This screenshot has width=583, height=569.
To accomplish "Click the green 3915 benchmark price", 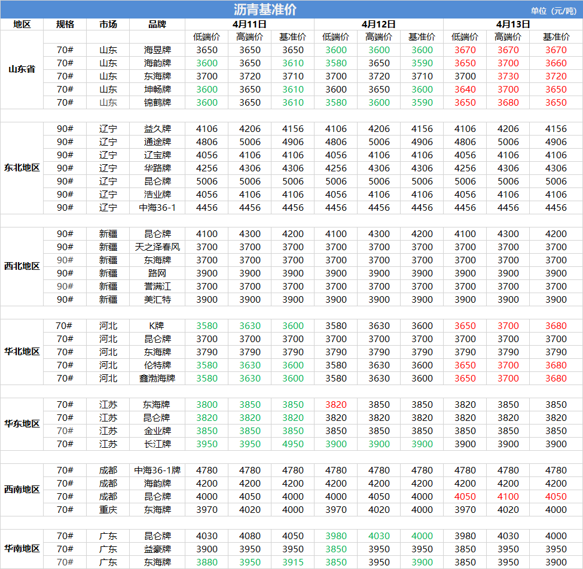I will [x=292, y=562].
